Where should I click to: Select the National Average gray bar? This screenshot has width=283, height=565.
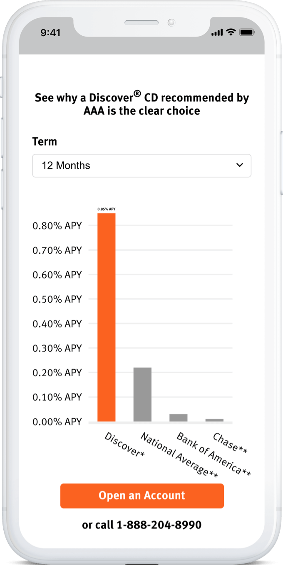(x=142, y=395)
